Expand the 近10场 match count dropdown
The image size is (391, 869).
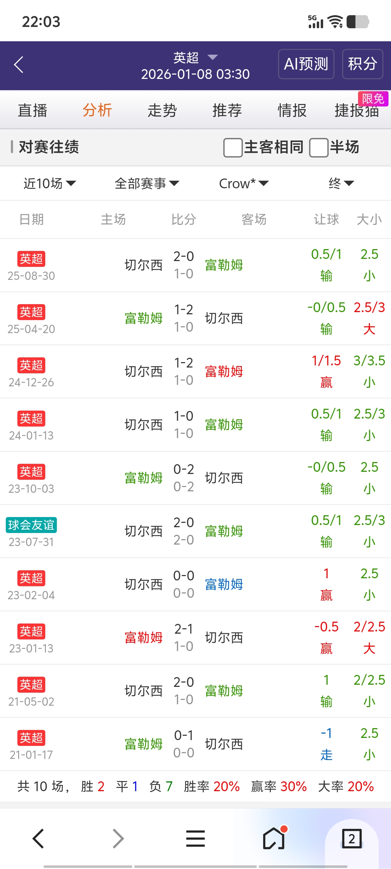[x=50, y=184]
